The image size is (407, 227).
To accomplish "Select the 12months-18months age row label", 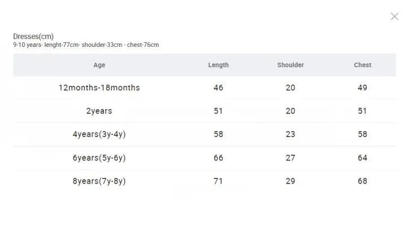I will (x=99, y=88).
